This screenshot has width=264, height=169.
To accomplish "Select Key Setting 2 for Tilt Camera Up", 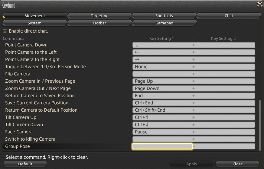I will [x=224, y=117].
